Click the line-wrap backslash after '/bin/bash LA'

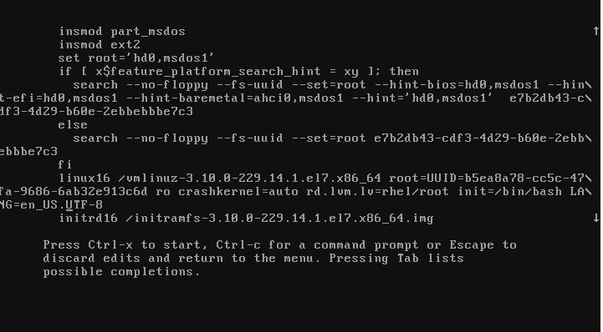pos(589,192)
